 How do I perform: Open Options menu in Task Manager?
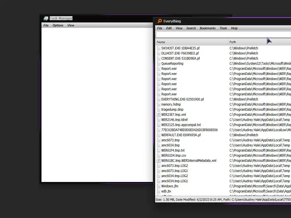point(58,25)
